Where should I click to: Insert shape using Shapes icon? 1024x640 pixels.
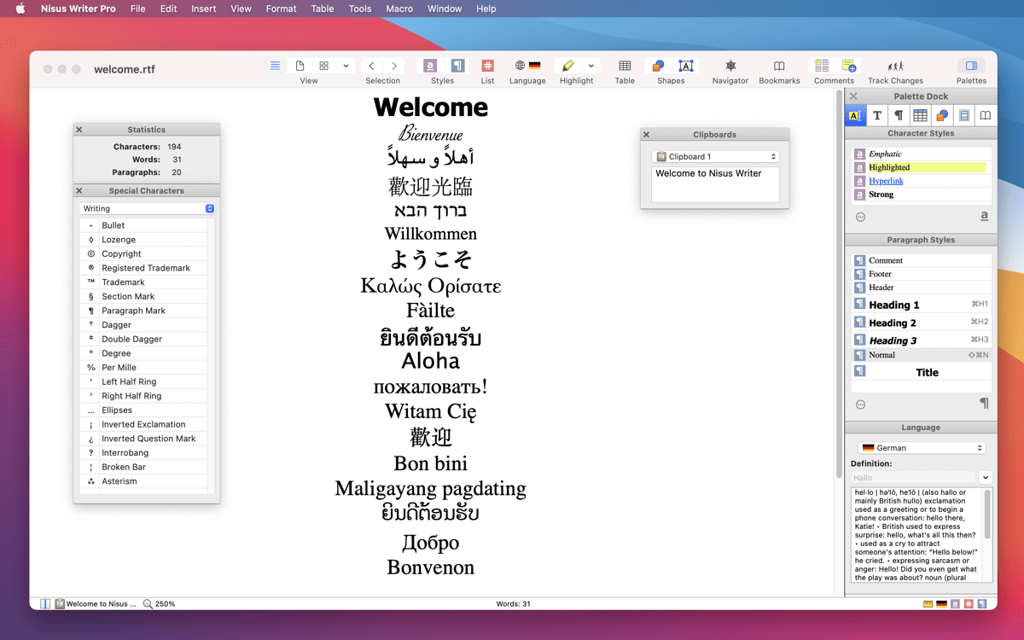tap(658, 66)
